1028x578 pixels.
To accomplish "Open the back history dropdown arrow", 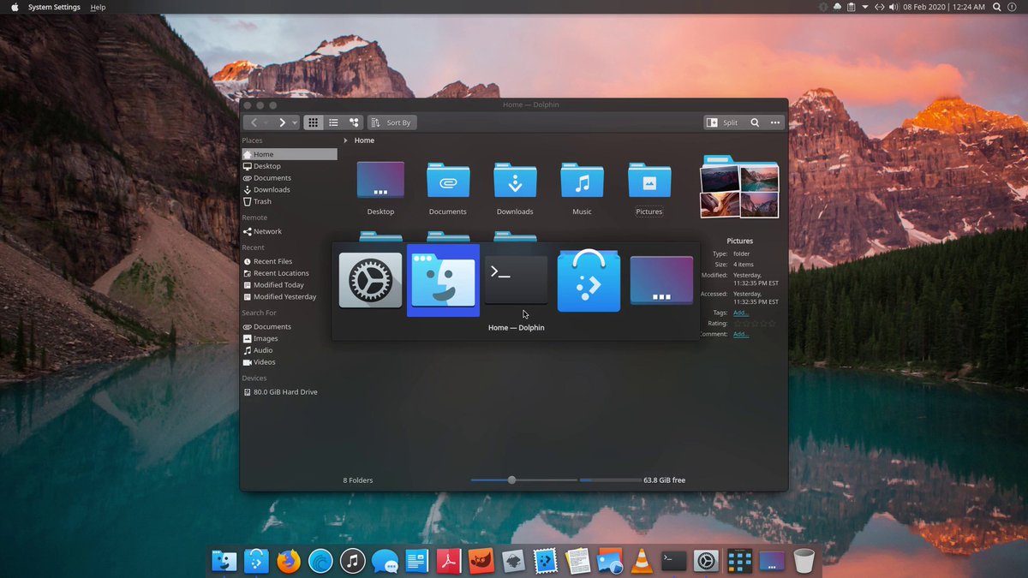I will coord(266,122).
